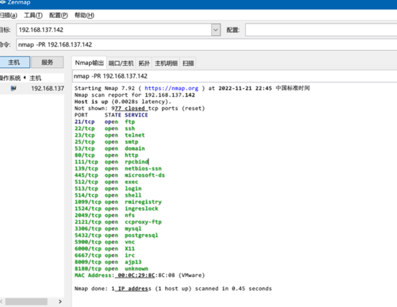Select the 服务 (Services) button
Viewport: 397px width, 307px height.
point(47,62)
